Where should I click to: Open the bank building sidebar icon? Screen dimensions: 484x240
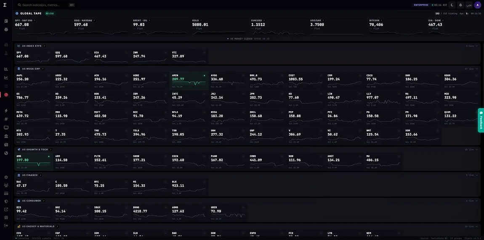click(x=6, y=136)
